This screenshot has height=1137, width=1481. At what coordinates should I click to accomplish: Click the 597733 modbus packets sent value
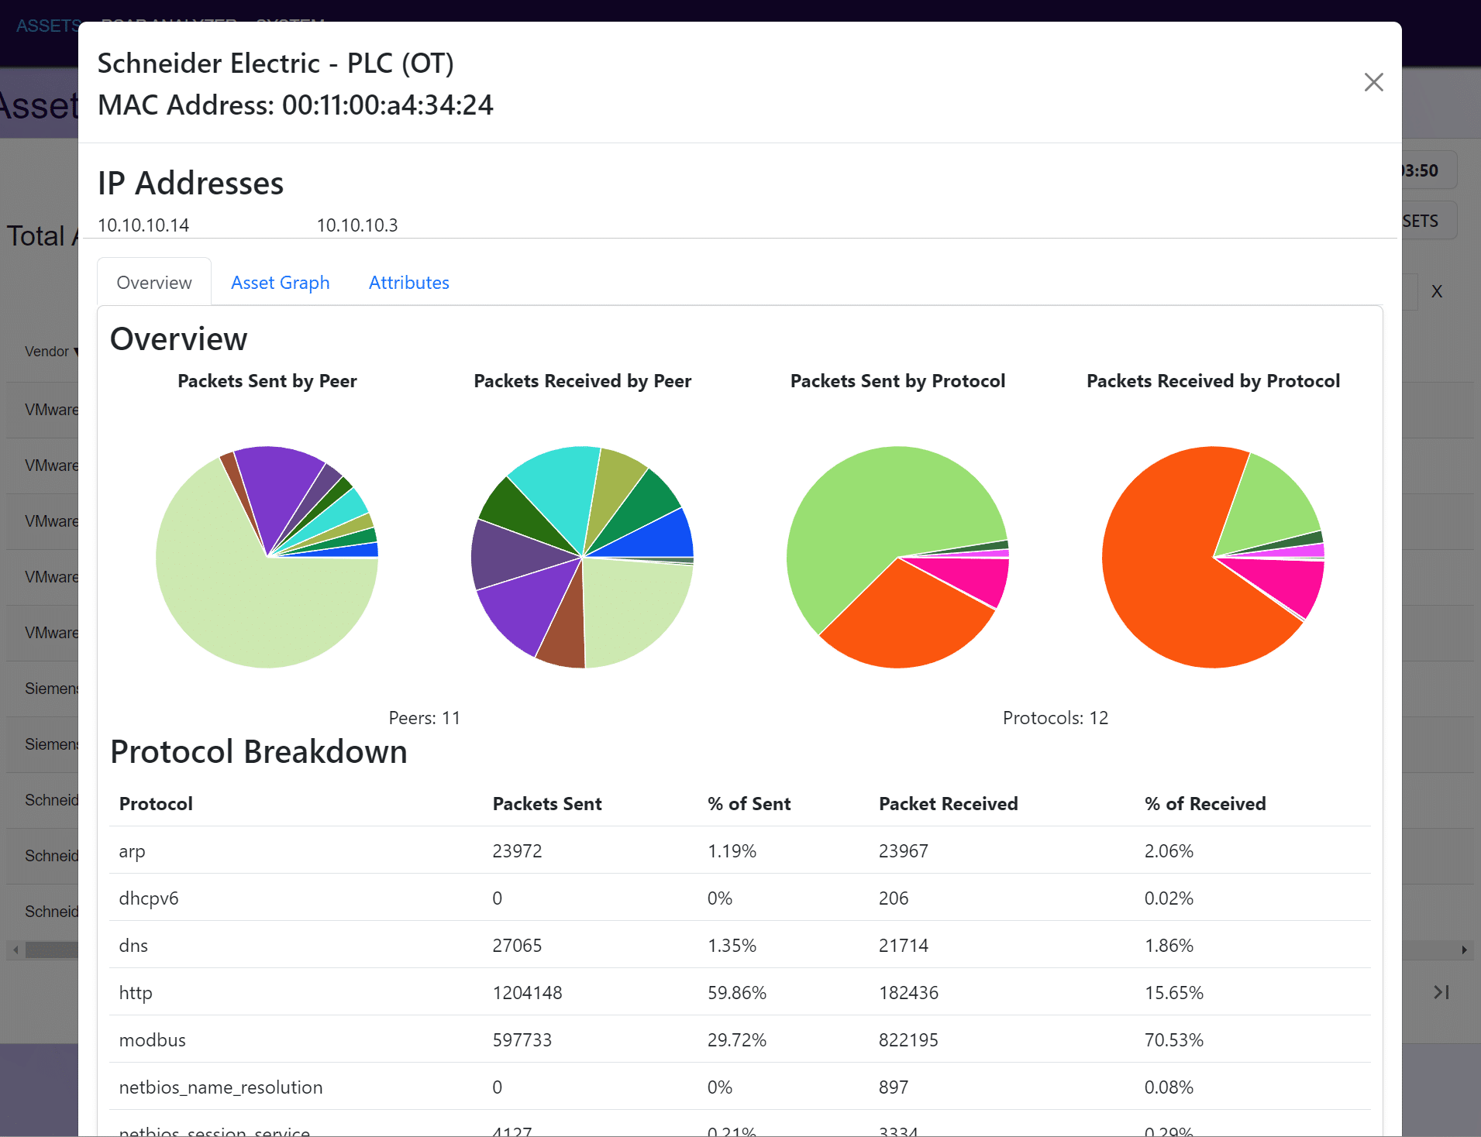click(522, 1040)
